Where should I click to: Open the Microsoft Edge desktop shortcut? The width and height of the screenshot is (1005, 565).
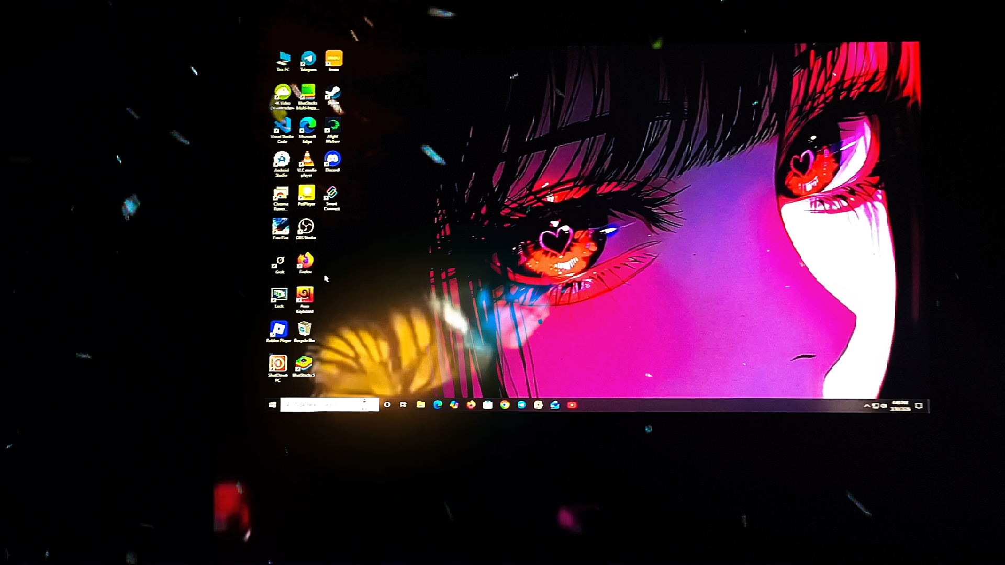[308, 130]
